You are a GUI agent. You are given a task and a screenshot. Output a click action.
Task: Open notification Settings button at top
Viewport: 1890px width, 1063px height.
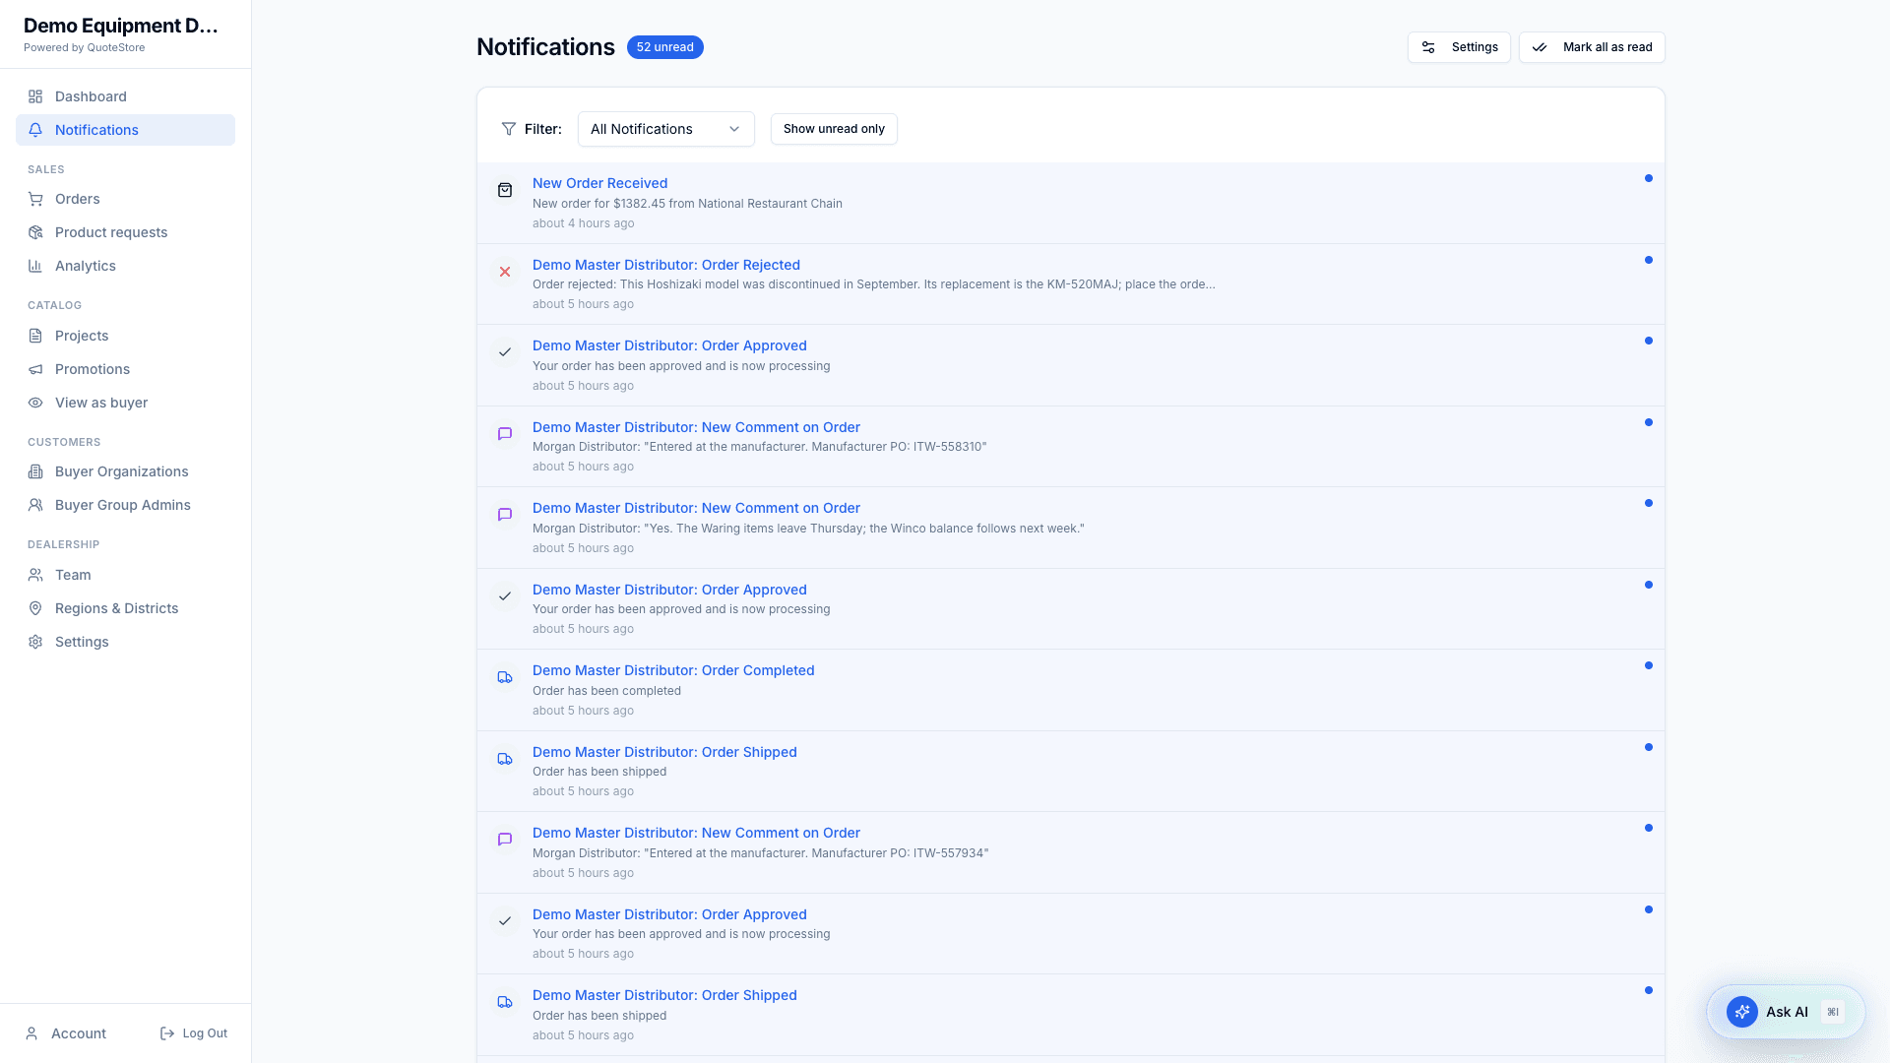tap(1459, 47)
